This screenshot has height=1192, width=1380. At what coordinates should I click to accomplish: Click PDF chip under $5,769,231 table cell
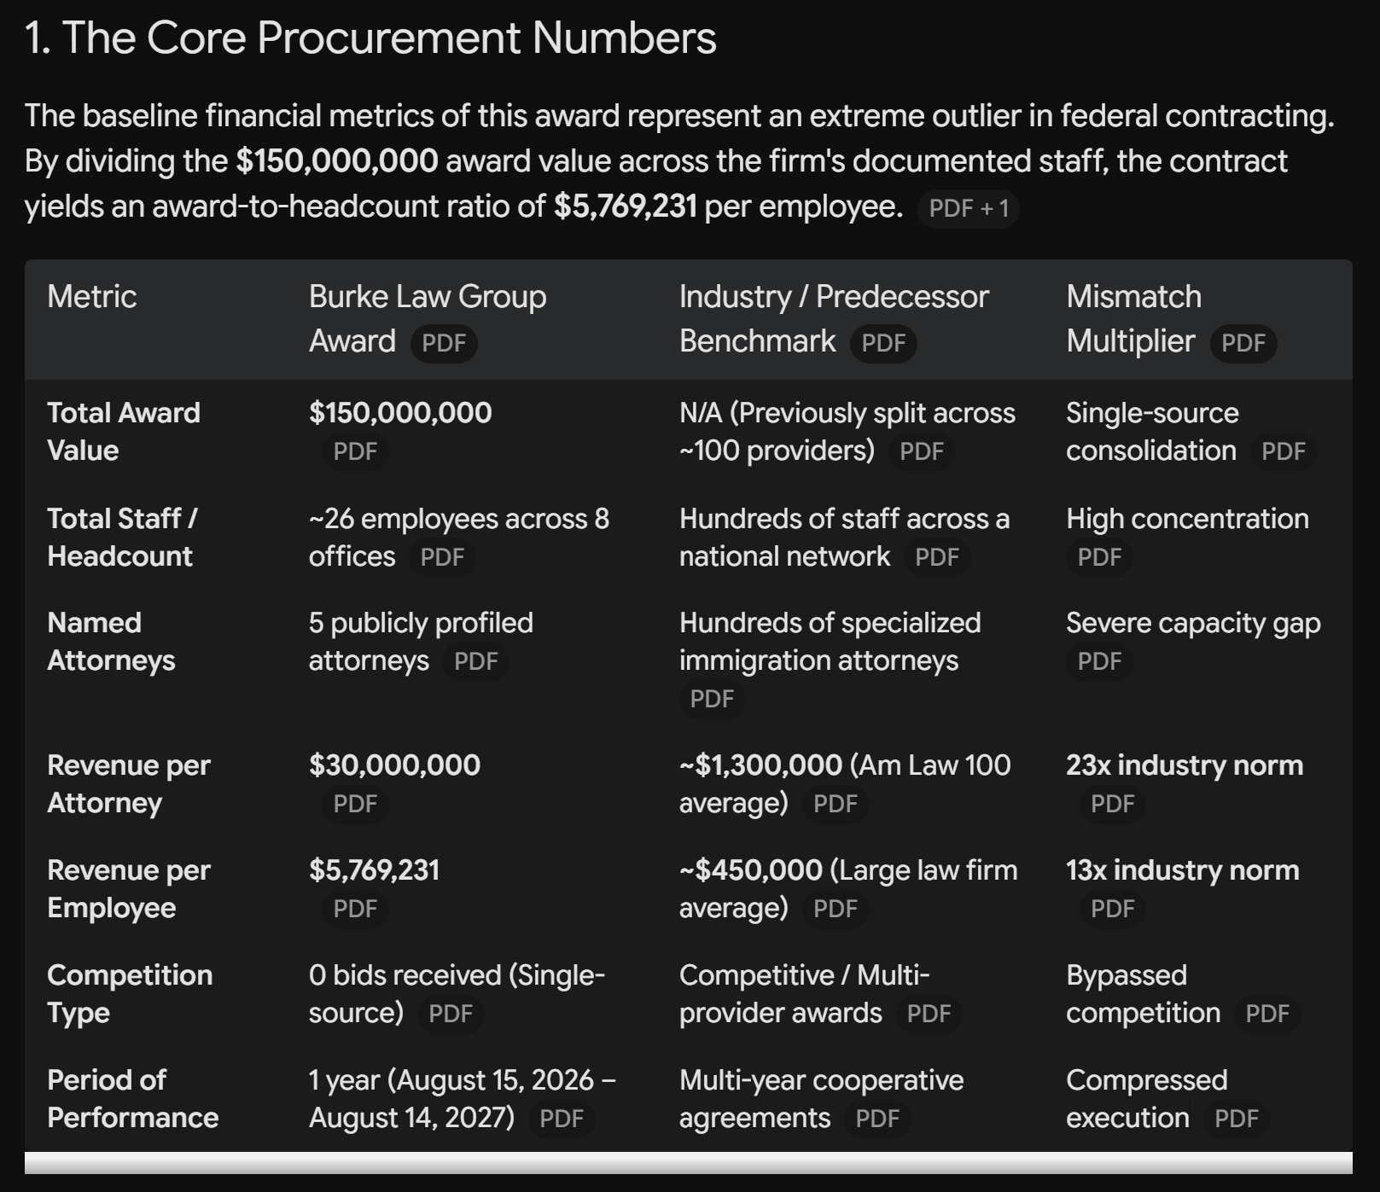[355, 909]
